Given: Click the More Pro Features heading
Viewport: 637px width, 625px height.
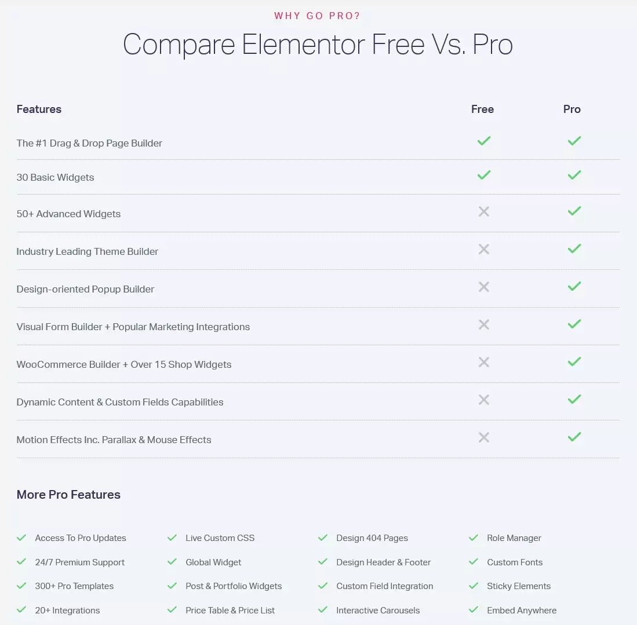Looking at the screenshot, I should point(68,495).
